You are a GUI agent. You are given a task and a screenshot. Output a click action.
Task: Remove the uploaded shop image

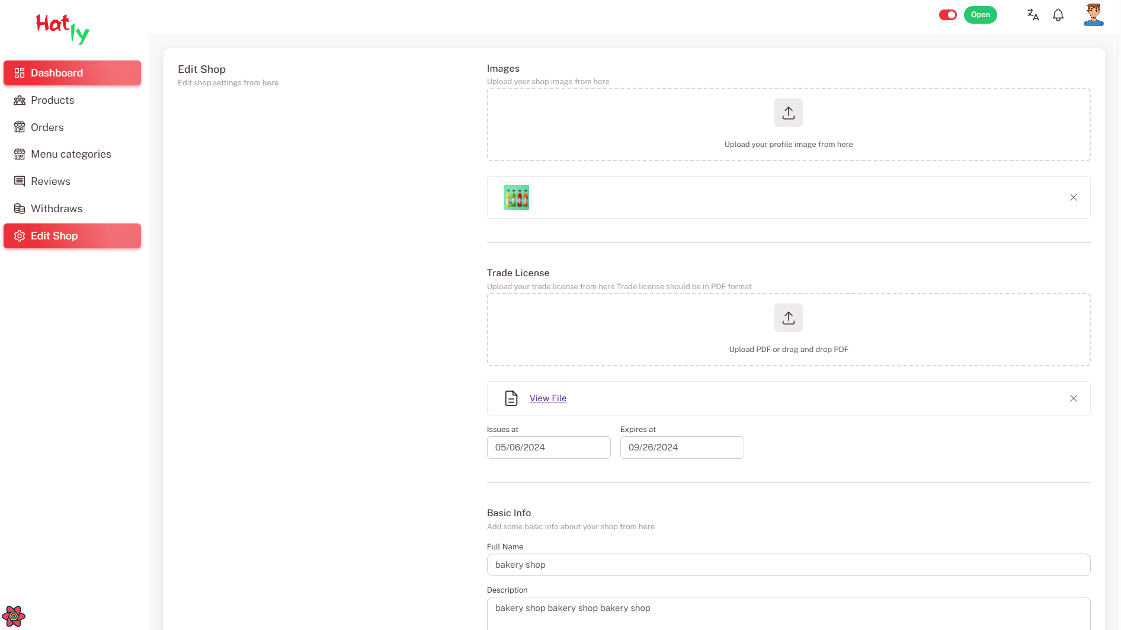tap(1074, 197)
